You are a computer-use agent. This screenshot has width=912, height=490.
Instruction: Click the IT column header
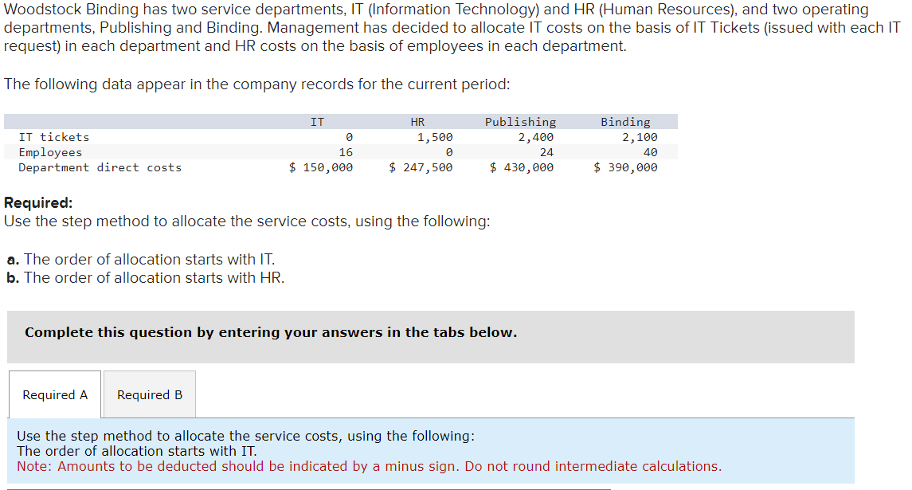coord(317,121)
